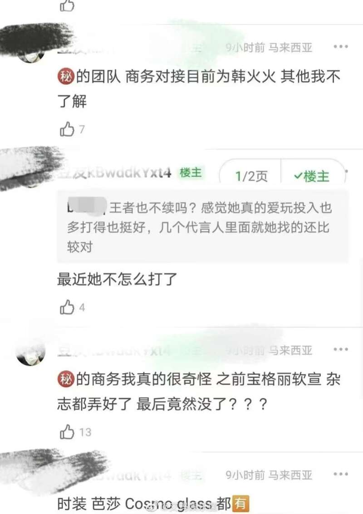
Task: Tap the thumbs-up icon at the very top
Action: pos(67,5)
